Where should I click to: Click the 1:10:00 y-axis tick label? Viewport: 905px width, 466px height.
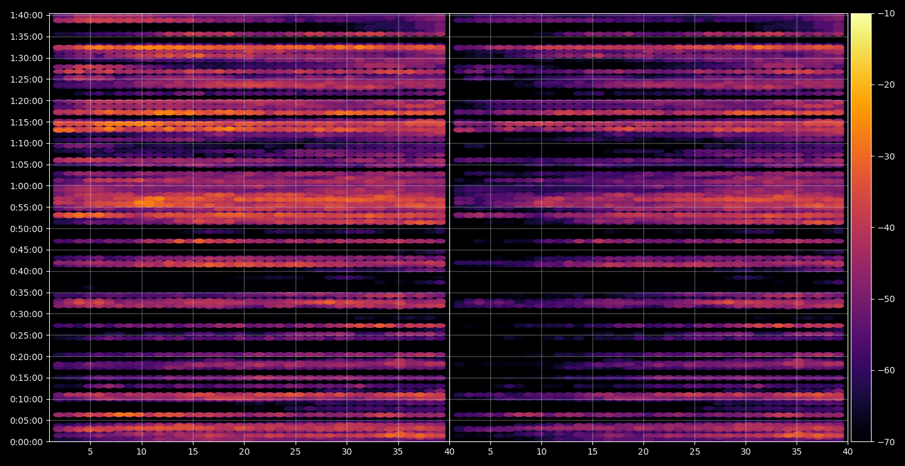pos(26,143)
